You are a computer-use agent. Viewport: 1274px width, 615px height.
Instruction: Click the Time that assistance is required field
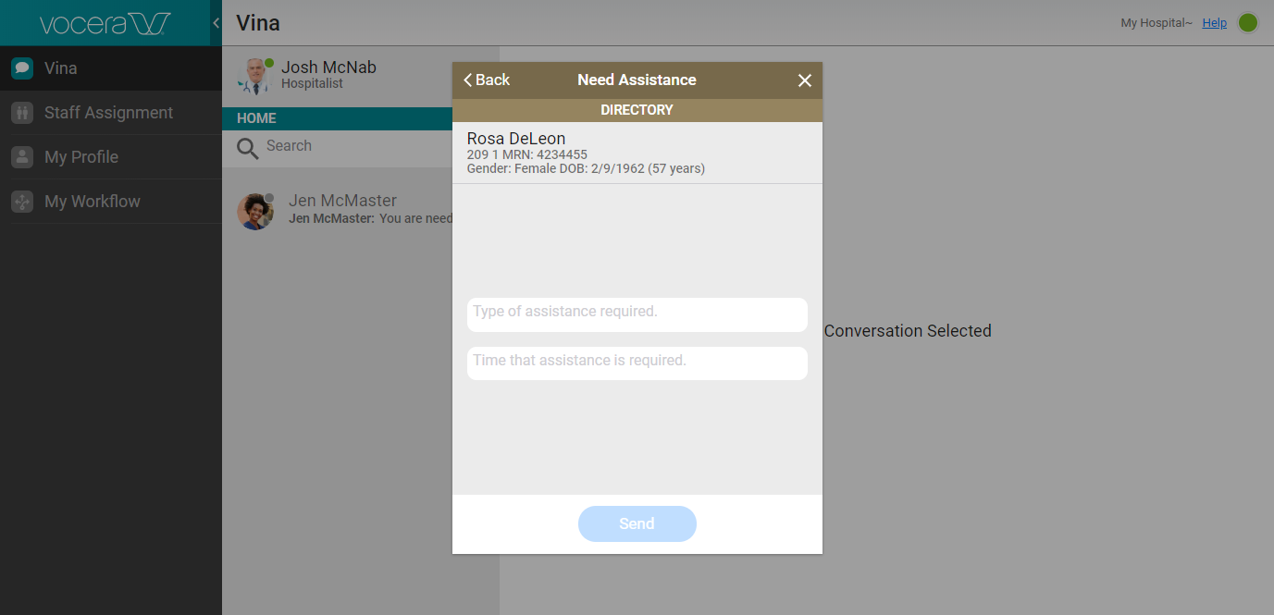point(637,363)
